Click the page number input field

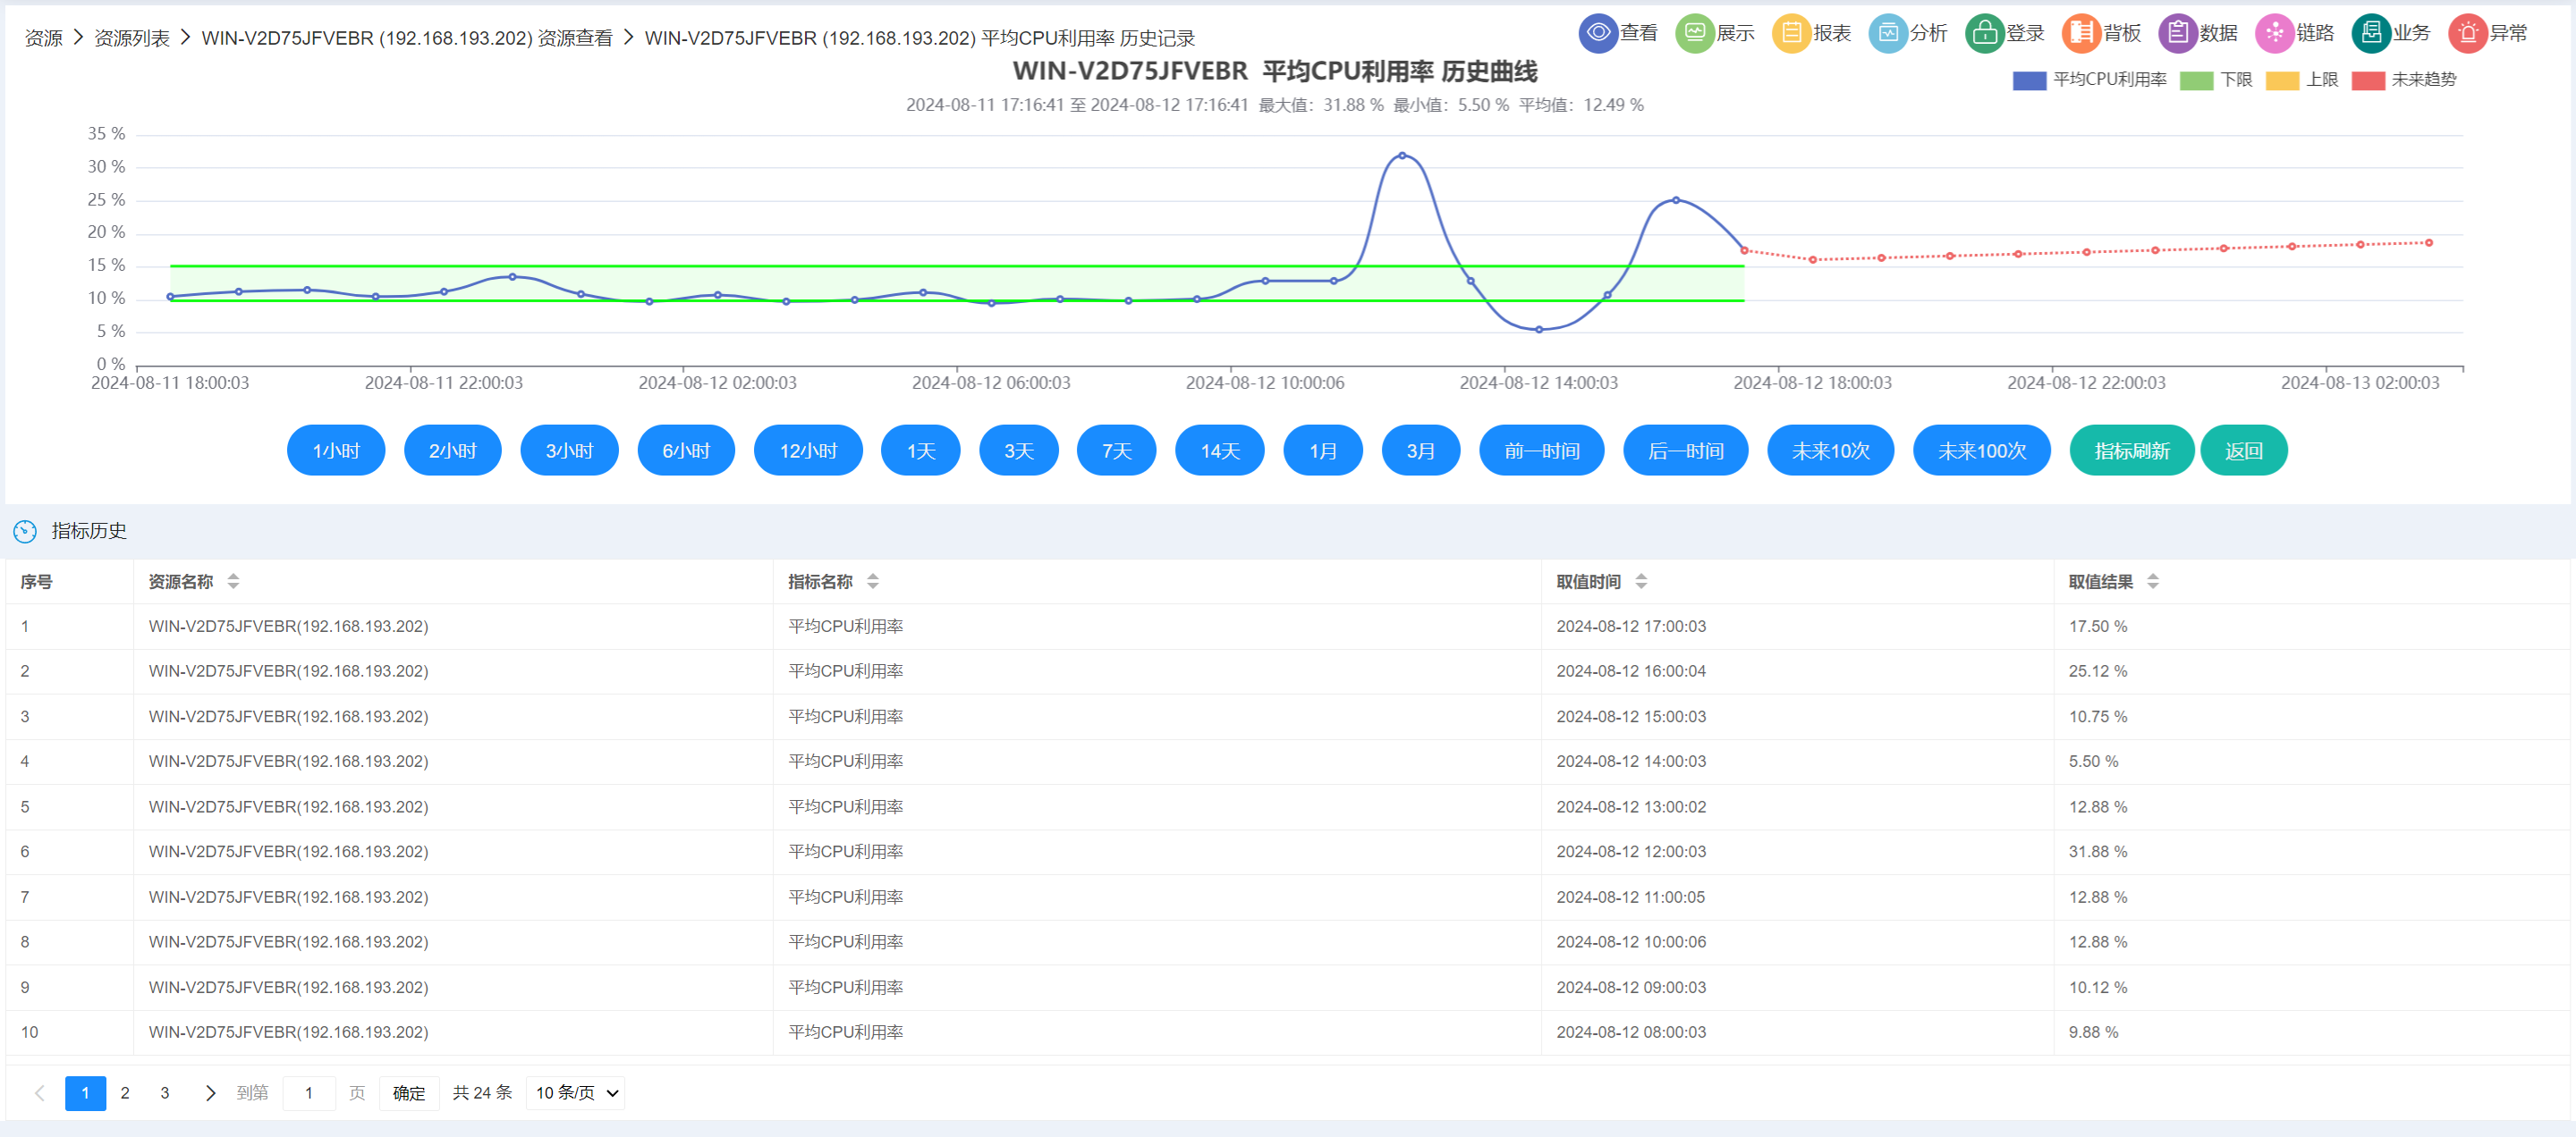pyautogui.click(x=309, y=1093)
